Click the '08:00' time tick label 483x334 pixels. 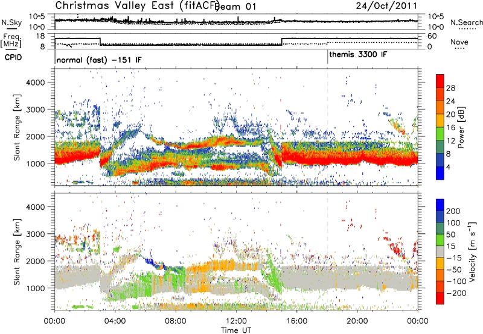point(176,321)
